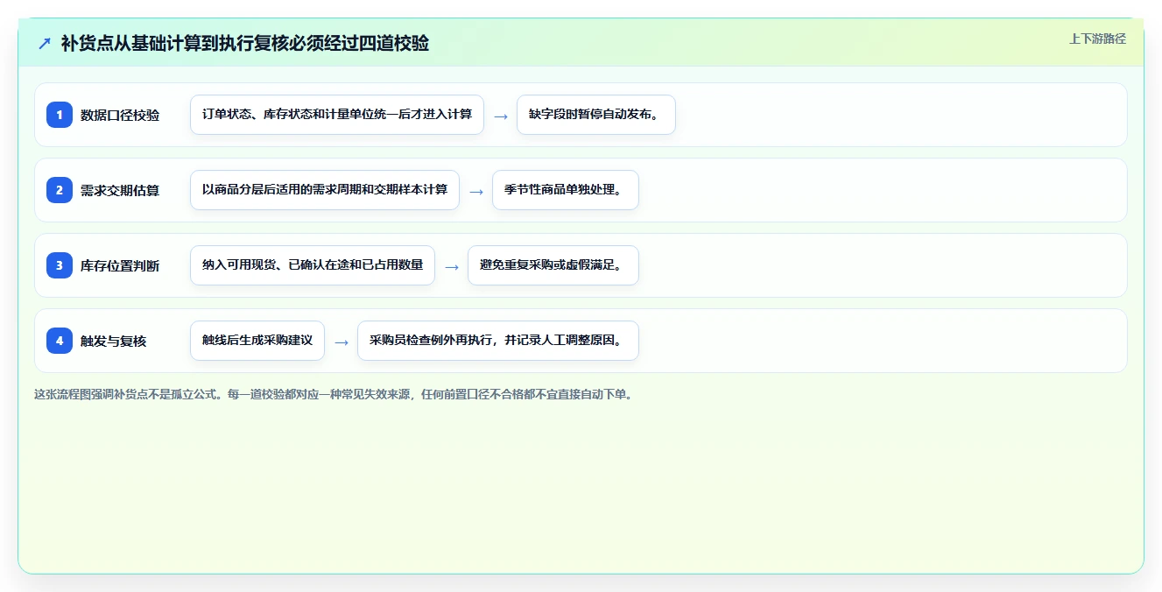Click the box 缺字段时暂停自动发布。
The width and height of the screenshot is (1162, 592).
pyautogui.click(x=596, y=115)
